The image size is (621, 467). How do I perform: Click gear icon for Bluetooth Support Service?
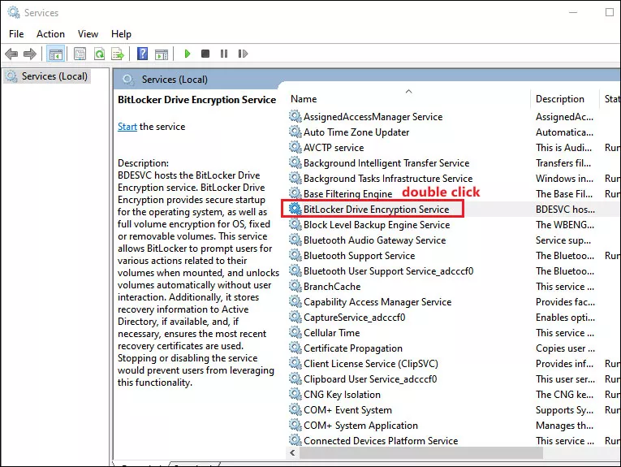click(x=295, y=256)
